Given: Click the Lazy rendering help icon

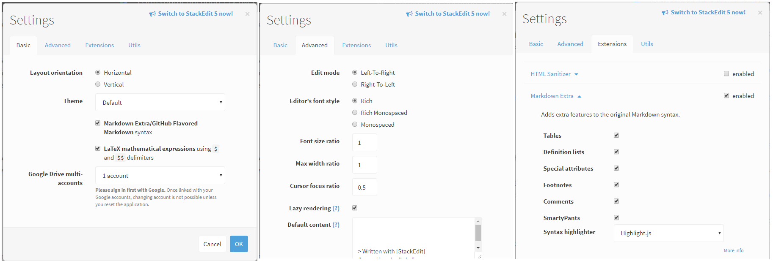Looking at the screenshot, I should (337, 208).
